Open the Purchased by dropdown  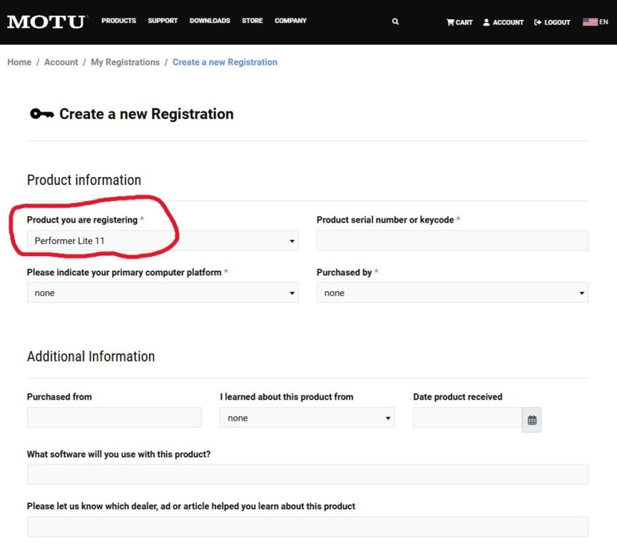pos(452,293)
